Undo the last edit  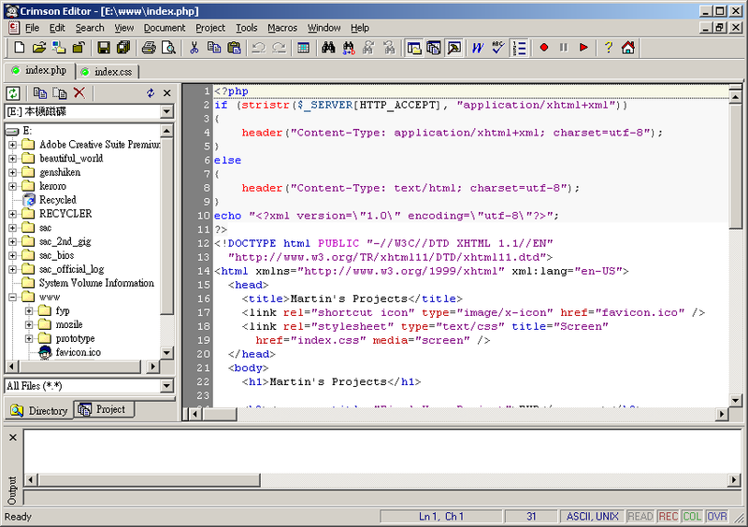pyautogui.click(x=259, y=48)
